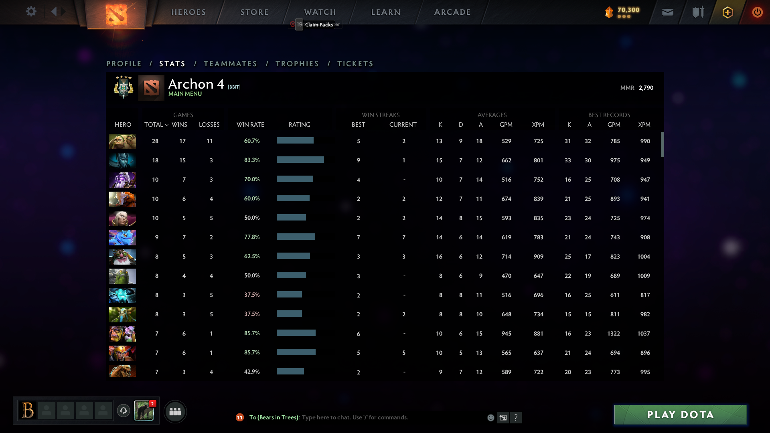Image resolution: width=770 pixels, height=433 pixels.
Task: Open the mail notifications envelope icon
Action: click(667, 12)
